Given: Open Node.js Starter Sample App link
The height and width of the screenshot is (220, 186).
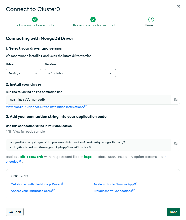Looking at the screenshot, I should pyautogui.click(x=114, y=184).
